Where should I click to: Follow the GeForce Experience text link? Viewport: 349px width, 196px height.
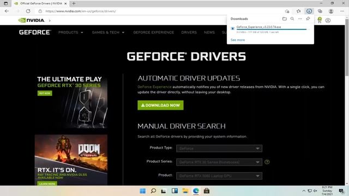[154, 87]
